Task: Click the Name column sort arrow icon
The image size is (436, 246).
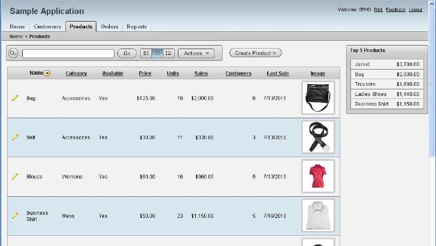Action: (47, 73)
